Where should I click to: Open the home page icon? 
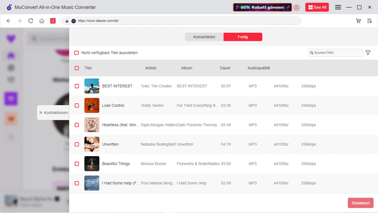(42, 21)
